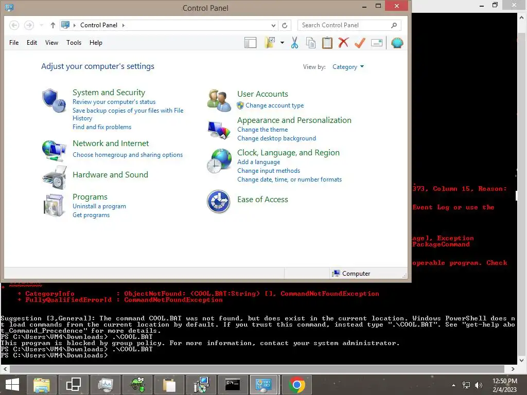Image resolution: width=527 pixels, height=395 pixels.
Task: Click Change input methods link
Action: [269, 171]
